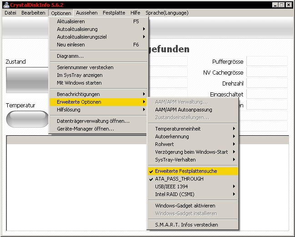Viewport: 295px width, 237px height.
Task: Expand the Benachrichtigungen submenu
Action: [x=98, y=94]
